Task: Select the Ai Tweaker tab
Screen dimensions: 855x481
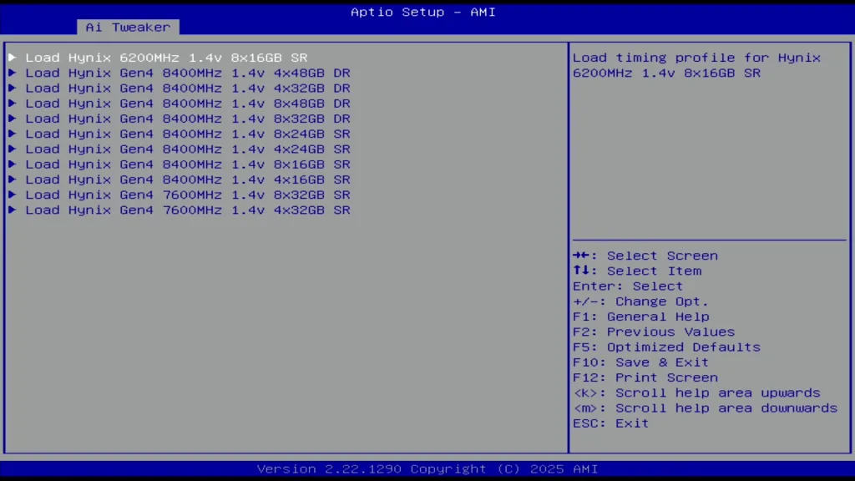Action: 127,27
